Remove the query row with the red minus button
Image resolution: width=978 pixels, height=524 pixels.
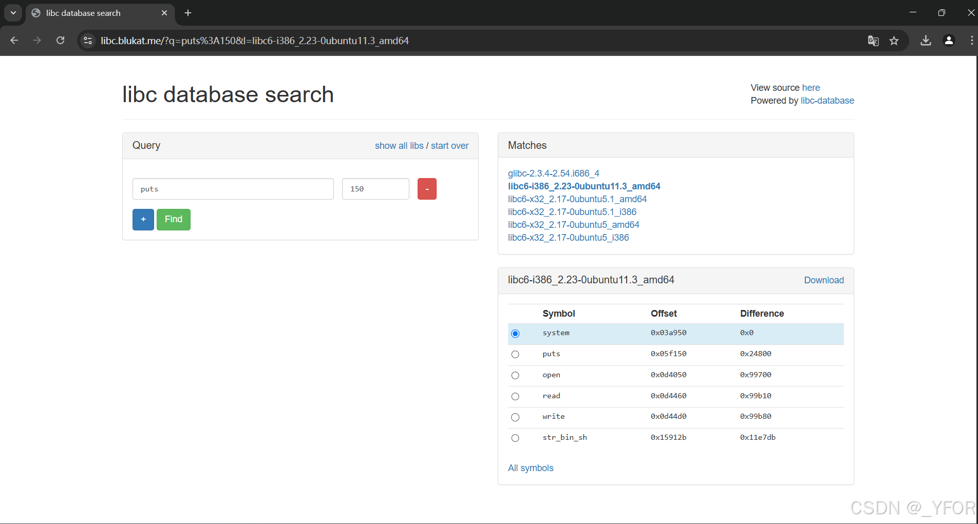(426, 189)
